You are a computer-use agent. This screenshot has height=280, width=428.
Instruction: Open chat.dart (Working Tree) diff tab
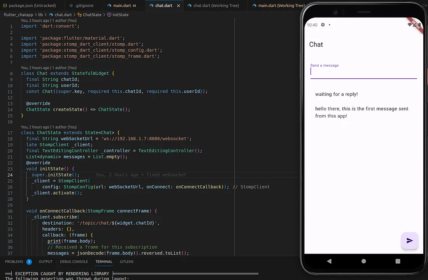[216, 6]
